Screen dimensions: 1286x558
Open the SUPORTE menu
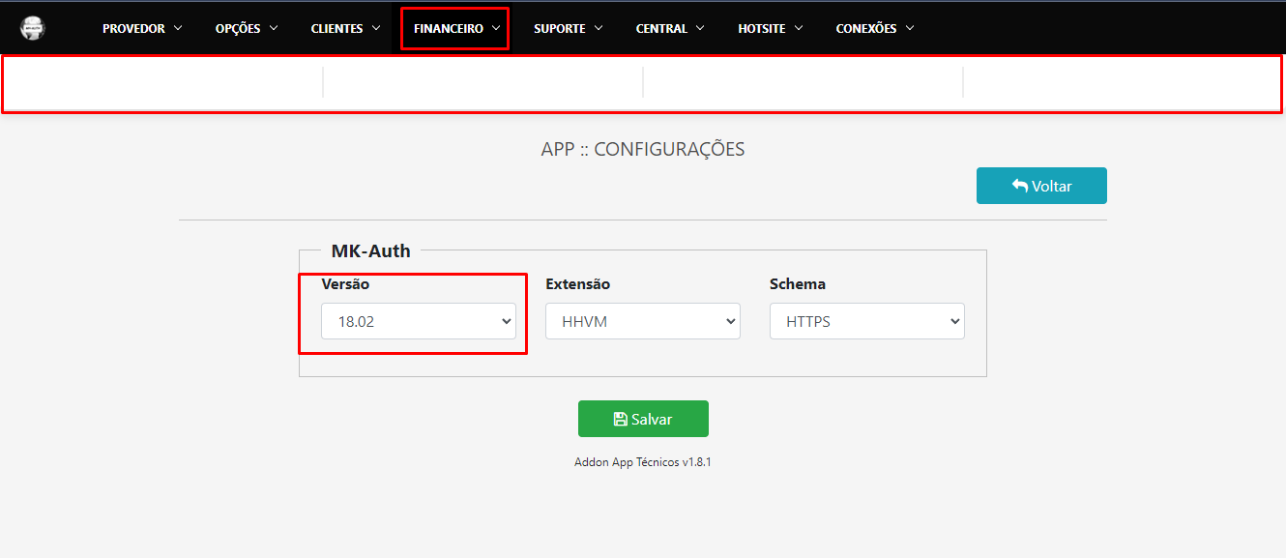(559, 28)
